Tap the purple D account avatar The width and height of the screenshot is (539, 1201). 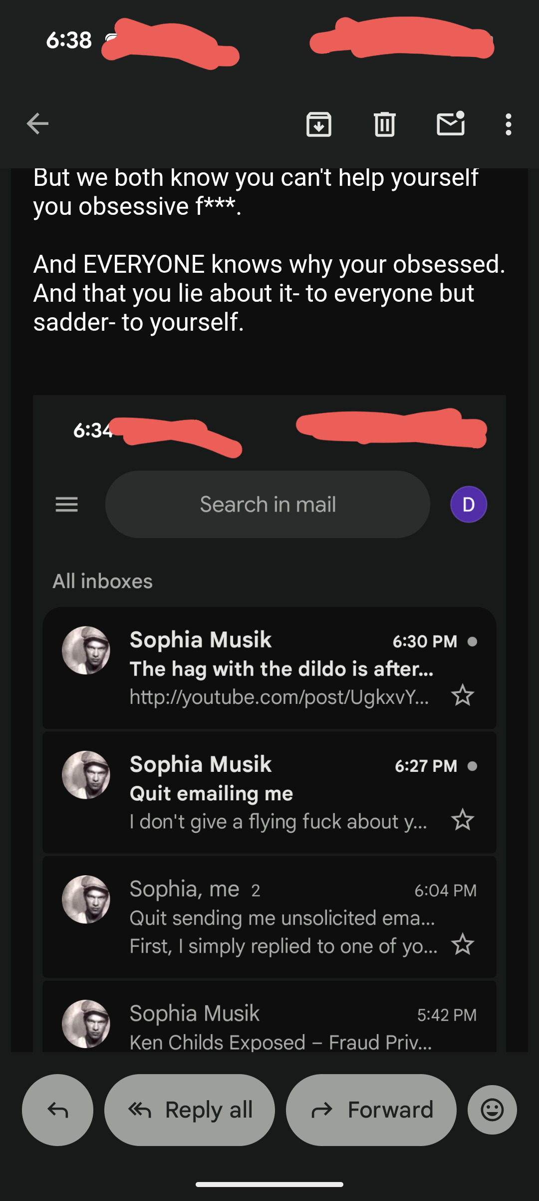[x=469, y=505]
